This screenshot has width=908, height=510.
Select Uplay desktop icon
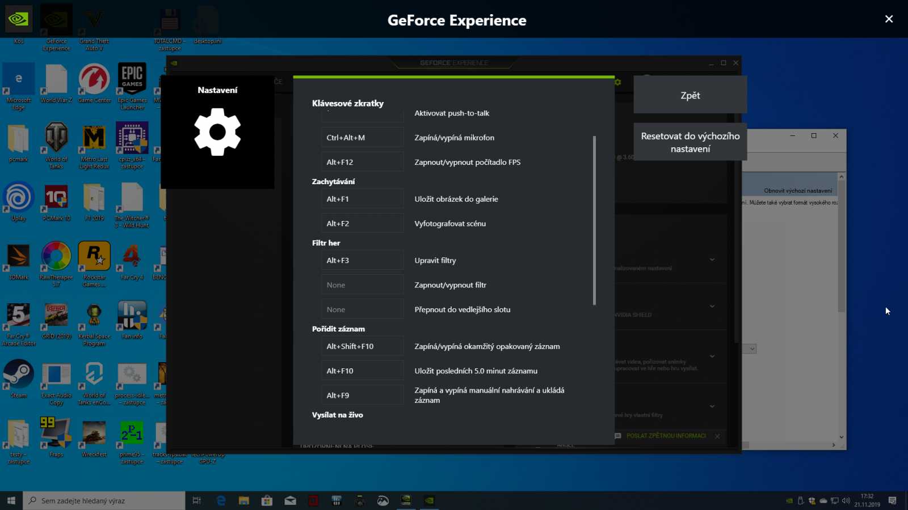[x=19, y=201]
